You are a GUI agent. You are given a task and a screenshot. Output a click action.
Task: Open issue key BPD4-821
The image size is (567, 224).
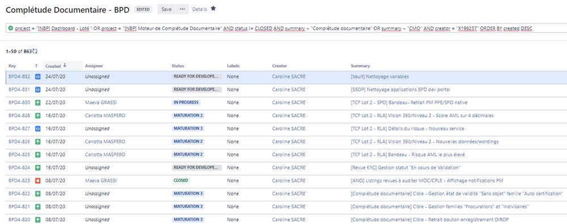click(x=19, y=206)
